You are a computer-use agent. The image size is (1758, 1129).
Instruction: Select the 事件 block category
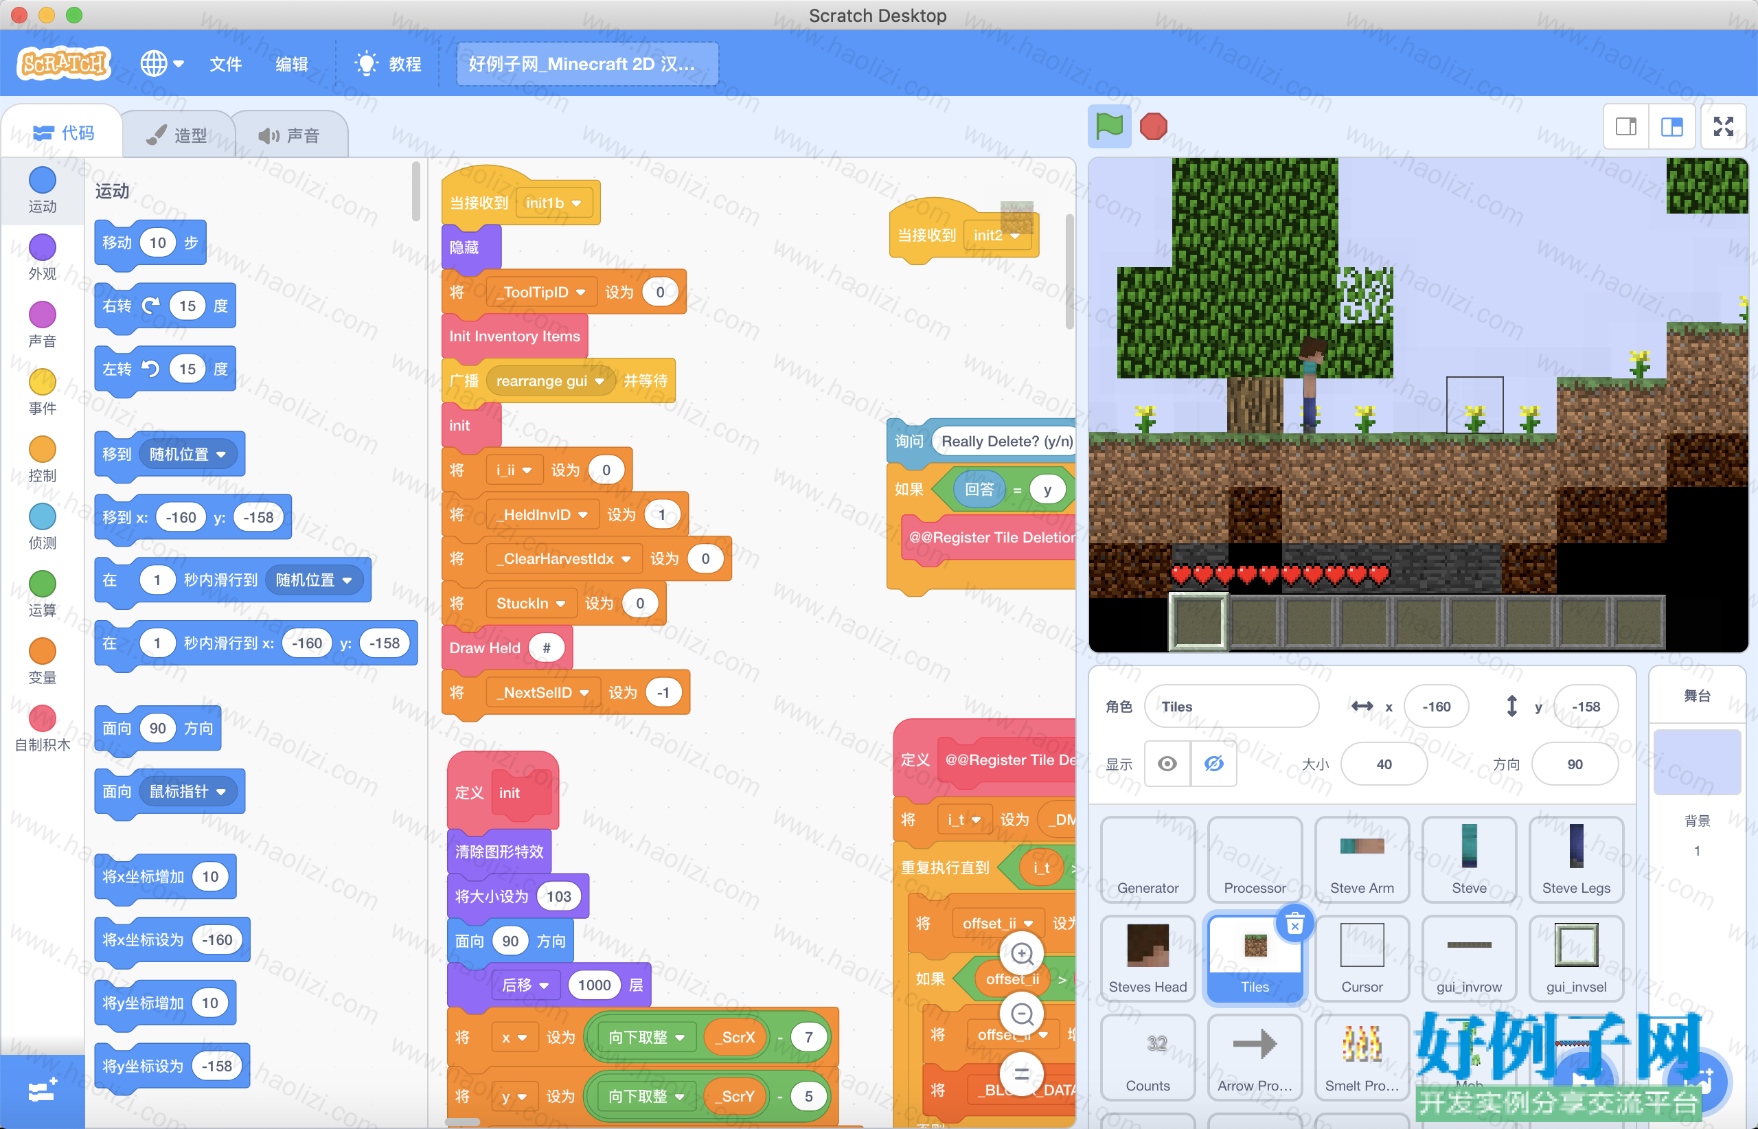coord(42,392)
